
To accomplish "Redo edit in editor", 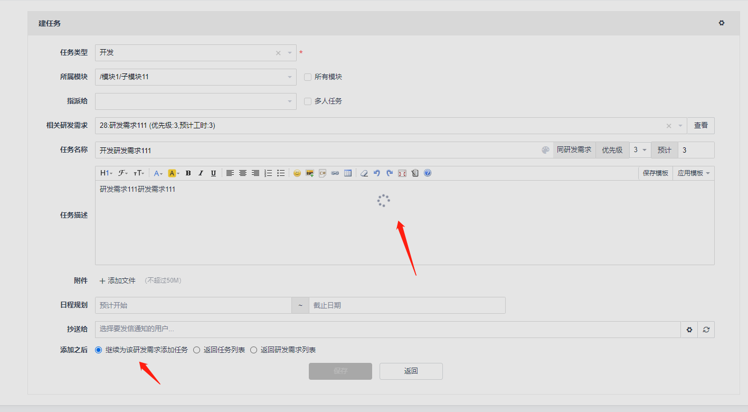I will point(390,173).
